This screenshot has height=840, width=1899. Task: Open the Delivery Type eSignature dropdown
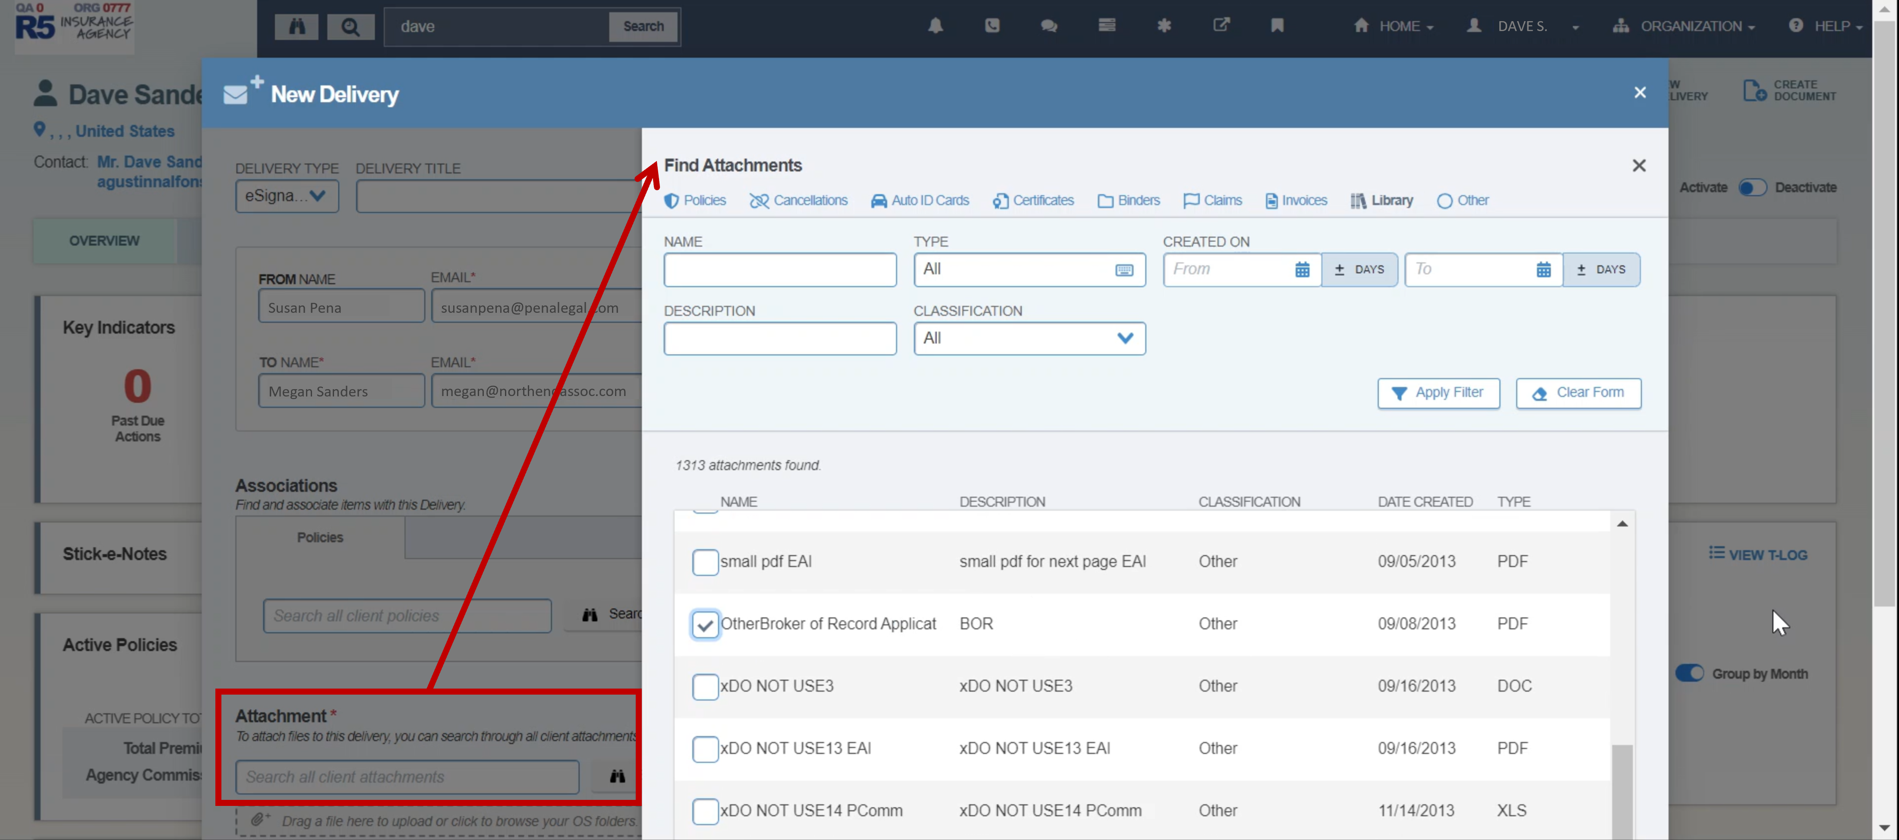pos(287,196)
